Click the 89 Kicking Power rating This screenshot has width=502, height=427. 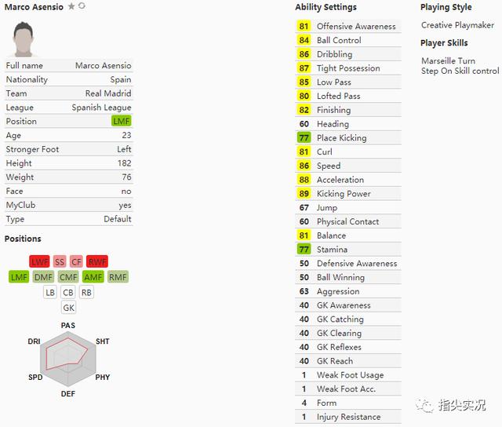(304, 193)
